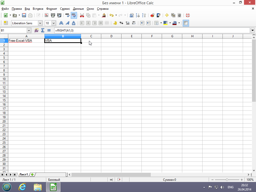Viewport: 256px width, 192px height.
Task: Run the spellcheck tool
Action: [67, 15]
